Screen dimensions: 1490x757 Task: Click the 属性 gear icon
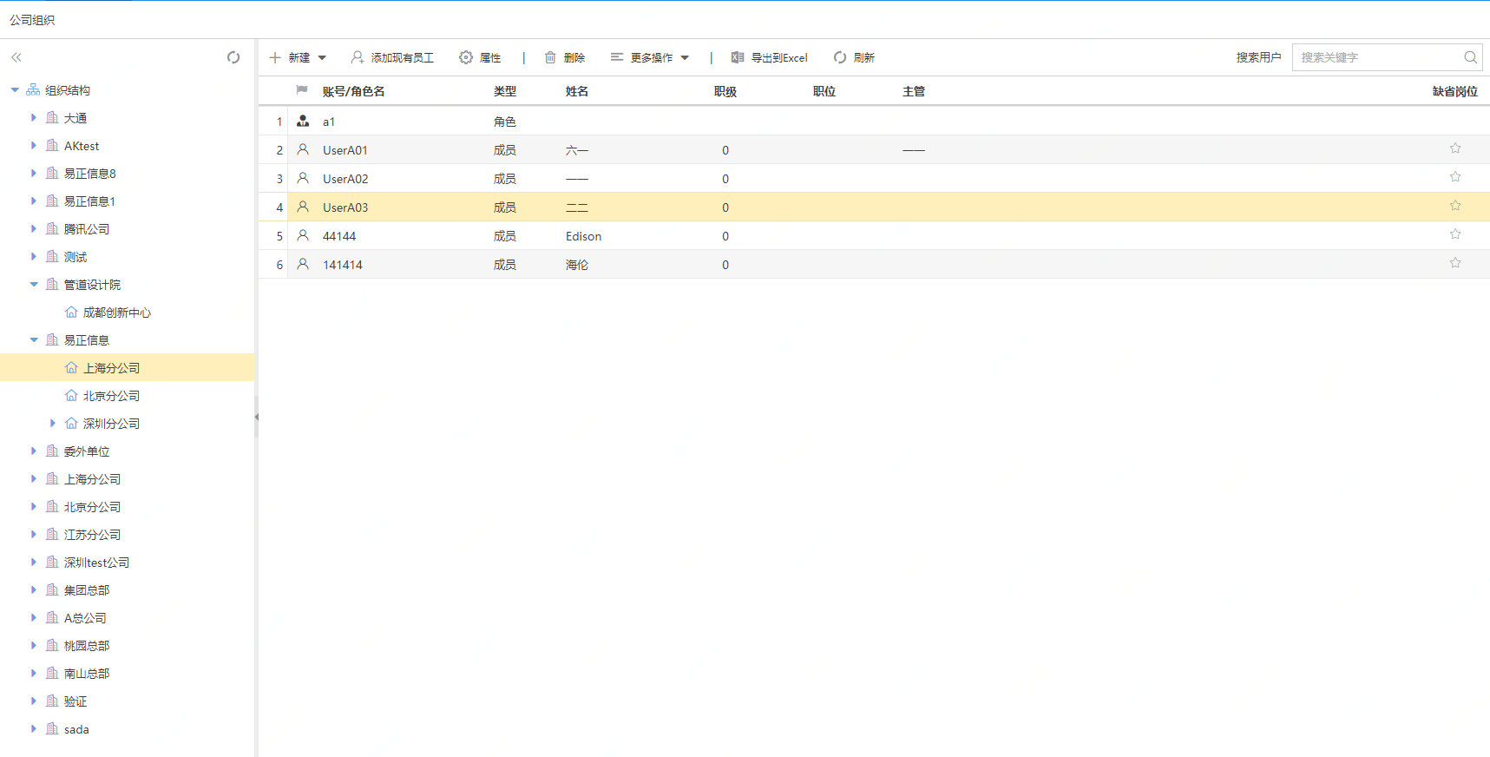[x=466, y=57]
